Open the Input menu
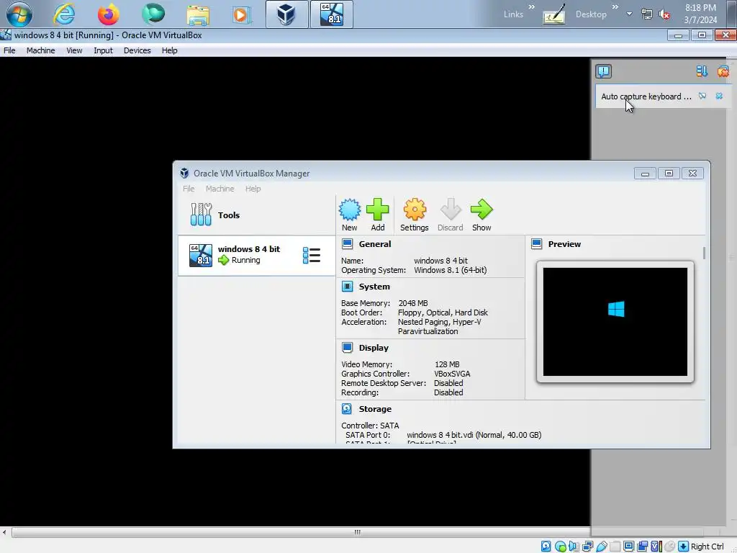The width and height of the screenshot is (737, 553). click(103, 50)
